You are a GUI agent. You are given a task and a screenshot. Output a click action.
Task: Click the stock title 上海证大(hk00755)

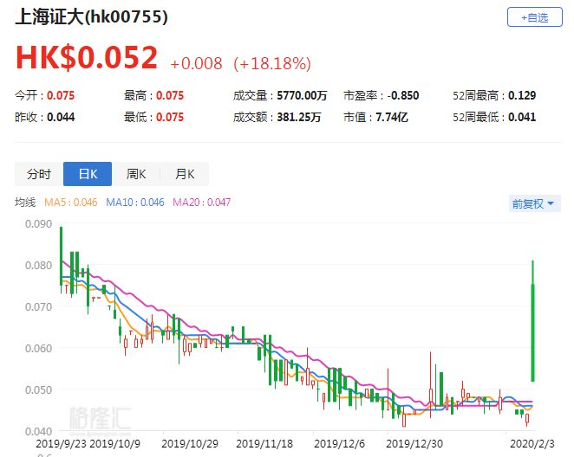click(92, 16)
